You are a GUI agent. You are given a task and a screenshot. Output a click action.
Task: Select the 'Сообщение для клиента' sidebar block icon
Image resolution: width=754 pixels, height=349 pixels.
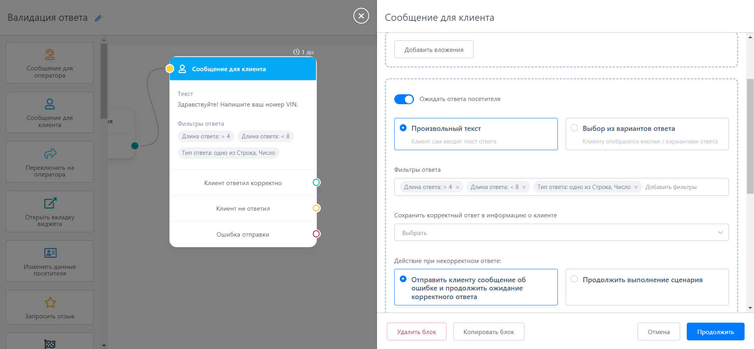point(50,104)
